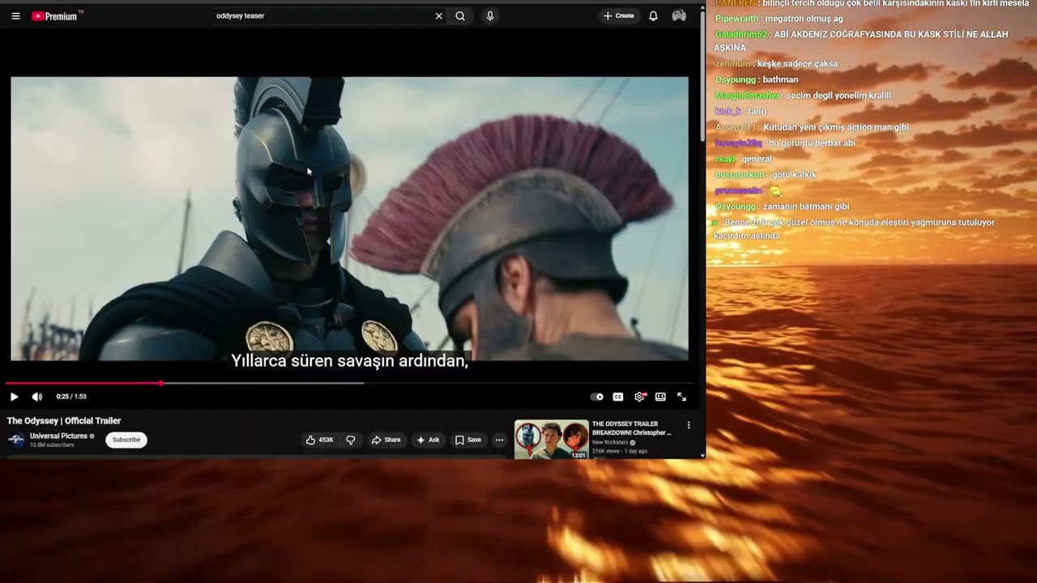1037x583 pixels.
Task: Open the notifications bell
Action: tap(653, 16)
